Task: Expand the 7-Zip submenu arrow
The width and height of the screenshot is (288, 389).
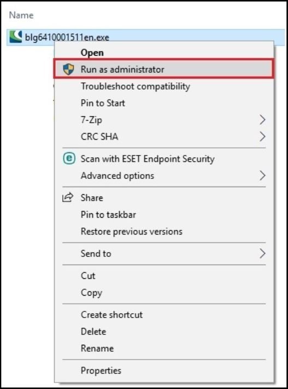Action: coord(262,120)
